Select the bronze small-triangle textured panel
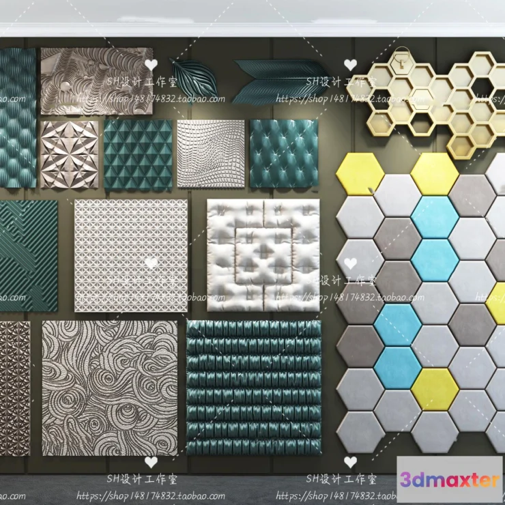Viewport: 505px width, 505px height. coord(15,388)
